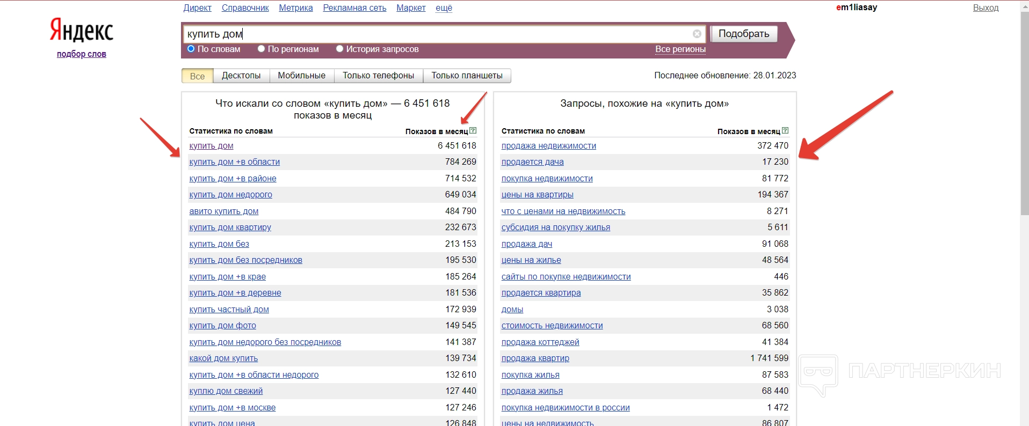The height and width of the screenshot is (426, 1029).
Task: Open 'продажа жилья' similar query
Action: [532, 391]
